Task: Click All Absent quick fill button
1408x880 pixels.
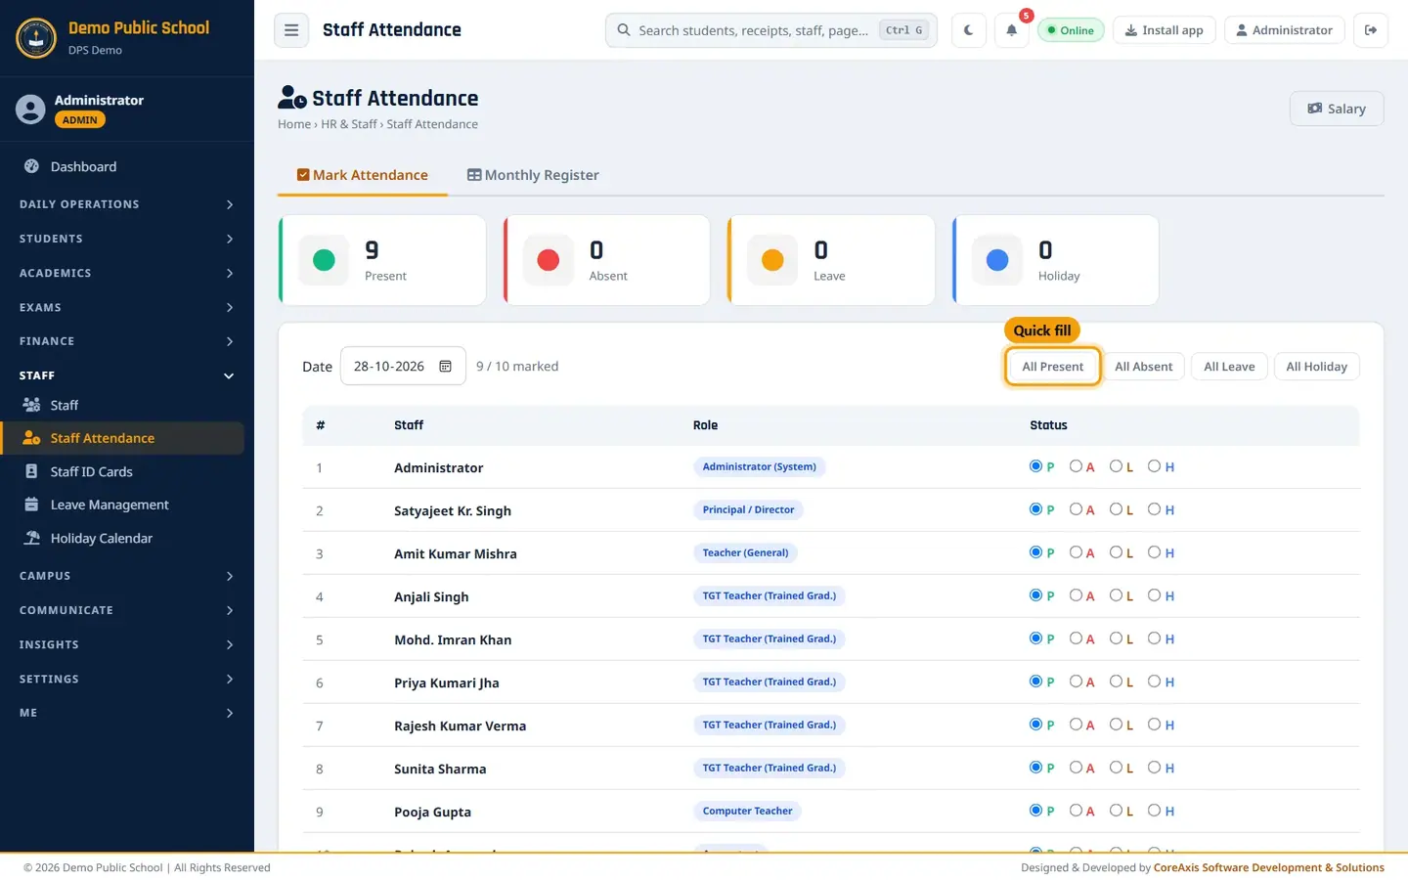Action: [1144, 367]
